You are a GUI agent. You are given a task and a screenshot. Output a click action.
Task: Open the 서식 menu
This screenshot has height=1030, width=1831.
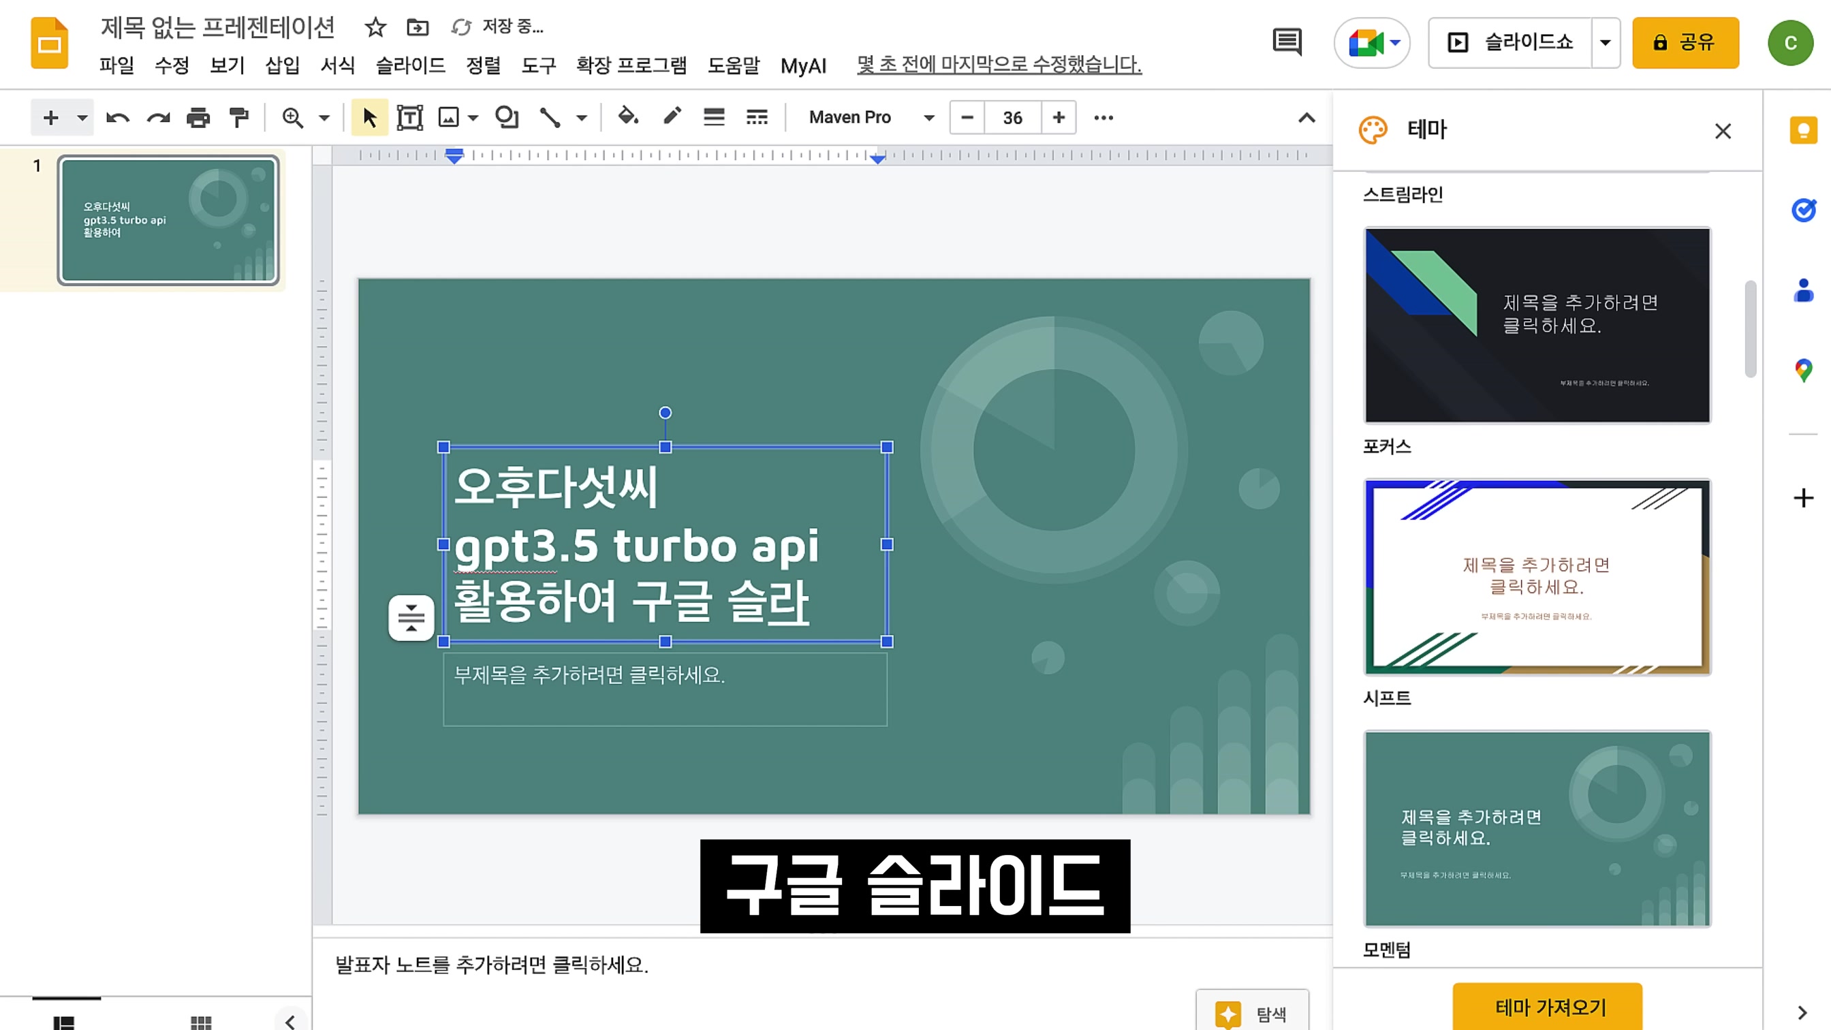(338, 65)
